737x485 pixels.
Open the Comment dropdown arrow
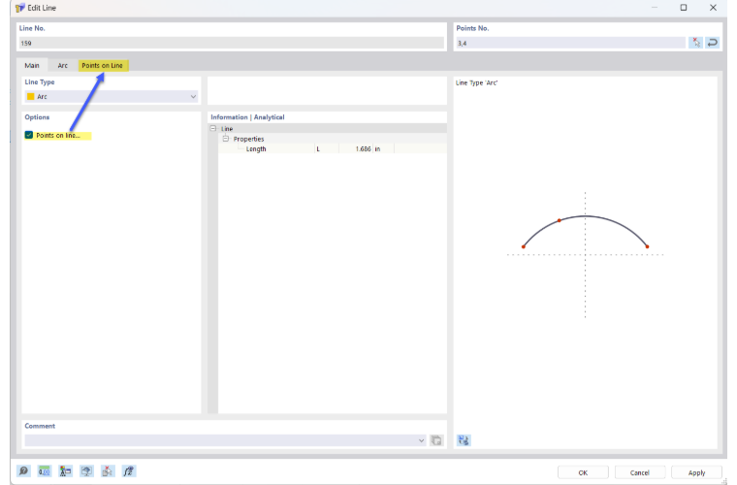(x=421, y=440)
